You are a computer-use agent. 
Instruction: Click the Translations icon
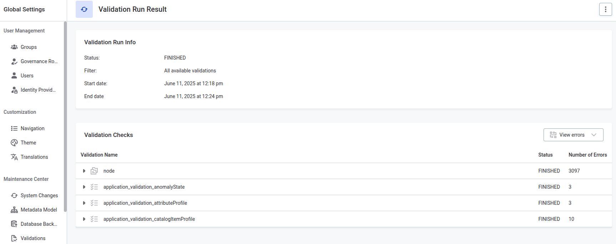coord(14,157)
